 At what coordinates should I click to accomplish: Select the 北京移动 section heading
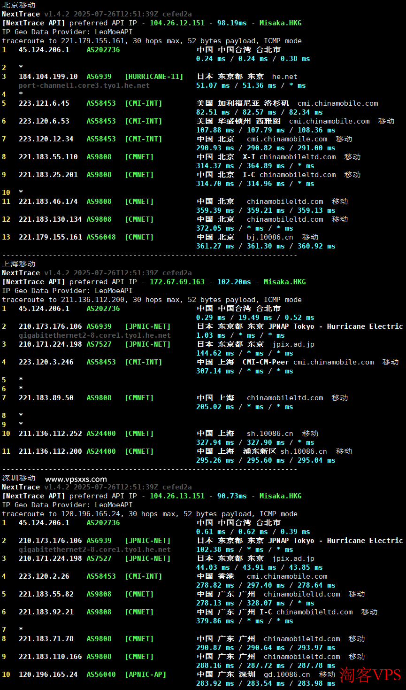pos(19,5)
